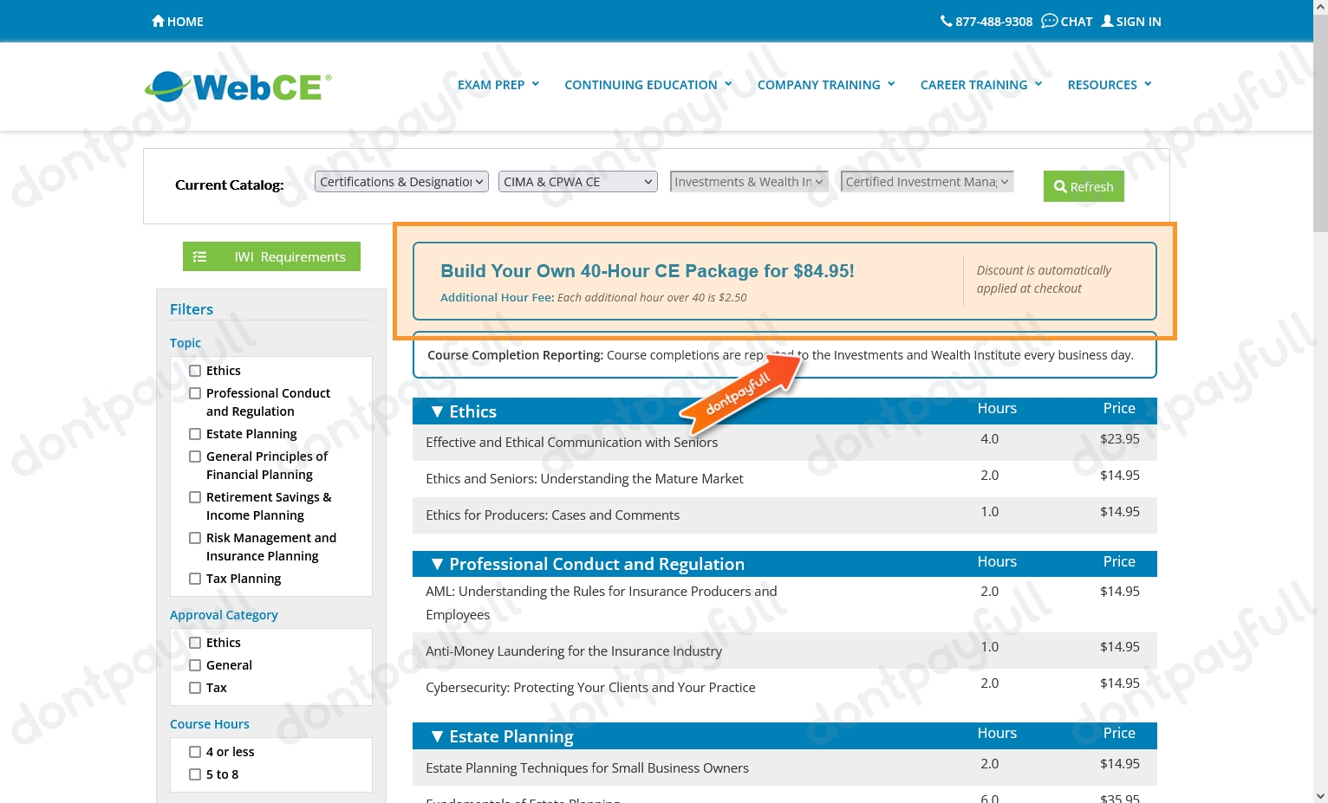Enable the General approval category filter
Image resolution: width=1328 pixels, height=803 pixels.
point(195,664)
